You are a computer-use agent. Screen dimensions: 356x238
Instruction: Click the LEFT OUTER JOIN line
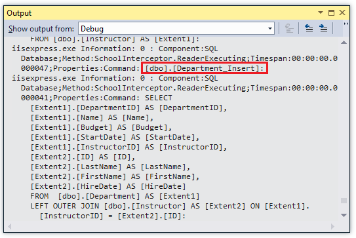tap(170, 206)
